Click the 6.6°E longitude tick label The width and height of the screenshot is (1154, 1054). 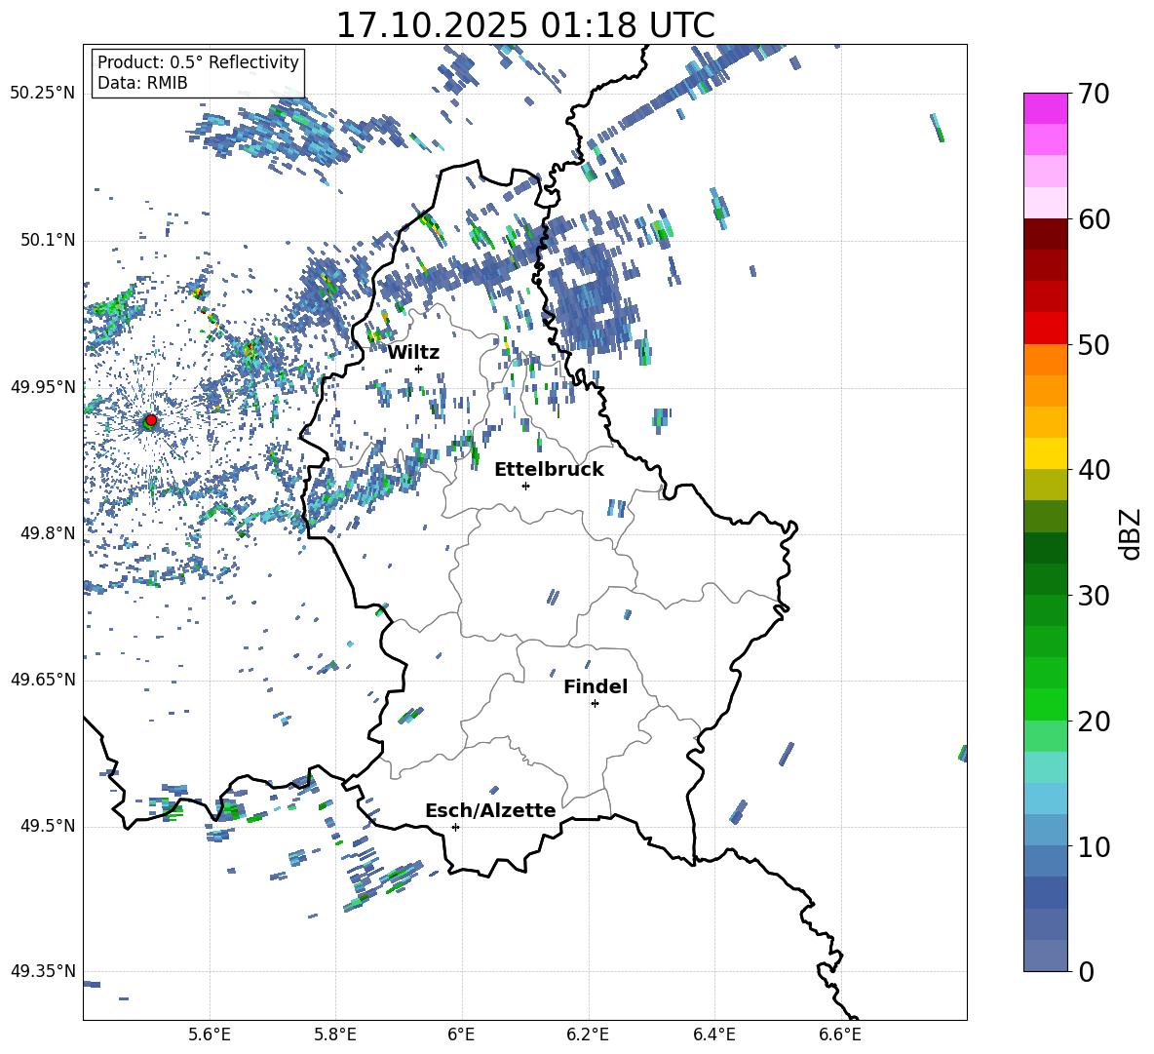tap(840, 1034)
